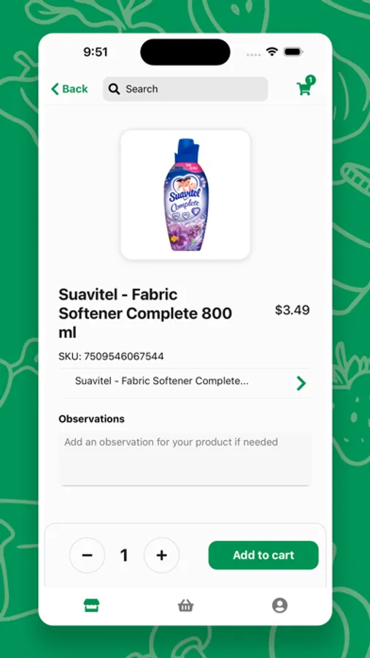
Task: Select the $3.49 price label
Action: (x=292, y=310)
